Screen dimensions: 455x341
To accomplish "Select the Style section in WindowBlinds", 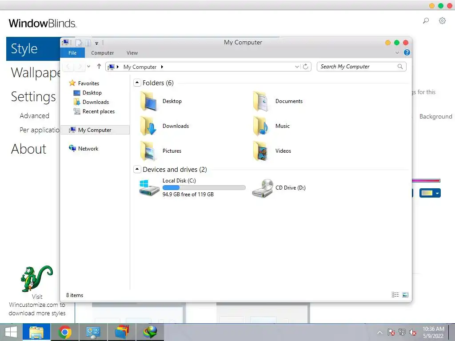I will 33,49.
